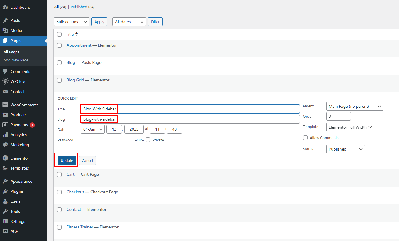Check the Appointment page checkbox

59,45
